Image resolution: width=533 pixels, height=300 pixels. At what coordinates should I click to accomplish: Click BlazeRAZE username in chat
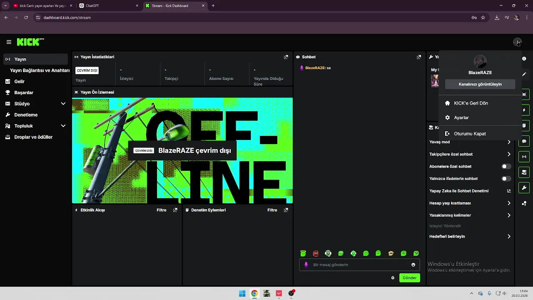(x=315, y=68)
